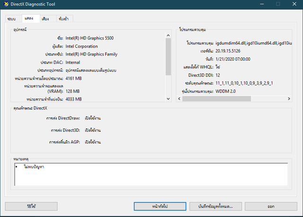The width and height of the screenshot is (303, 217).
Task: Click the Direct3D acceleration status value
Action: tap(93, 130)
